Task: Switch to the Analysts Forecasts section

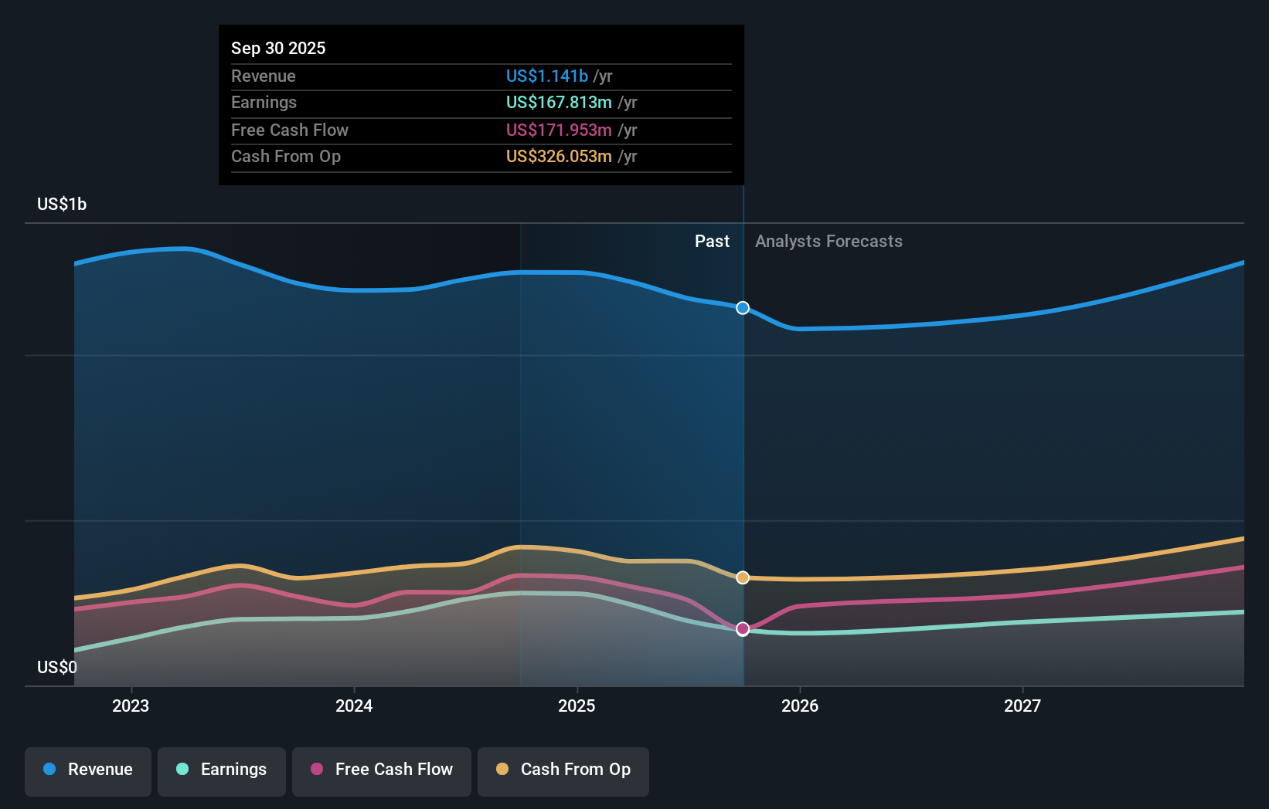Action: tap(828, 241)
